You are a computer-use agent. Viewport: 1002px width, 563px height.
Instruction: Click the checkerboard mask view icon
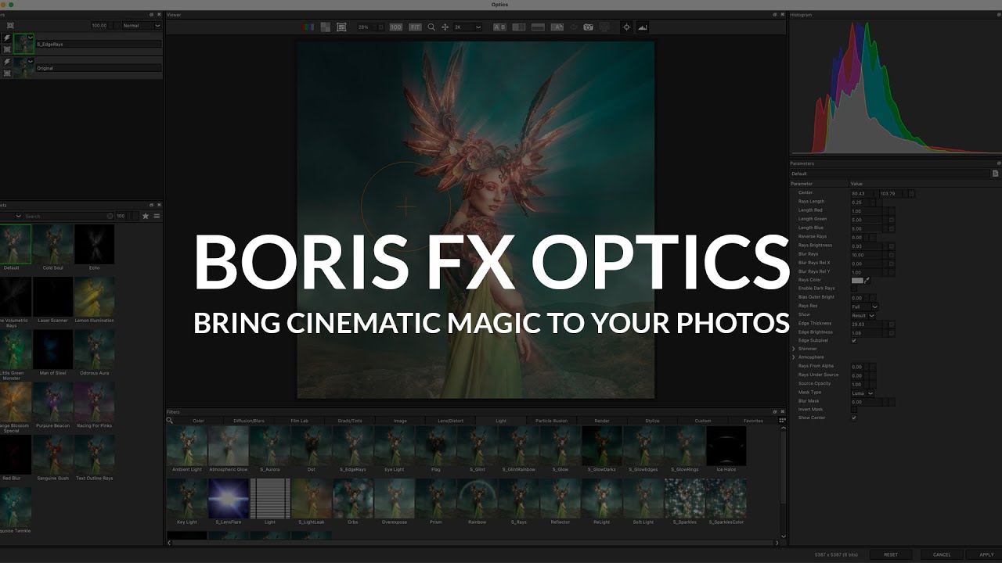[326, 27]
